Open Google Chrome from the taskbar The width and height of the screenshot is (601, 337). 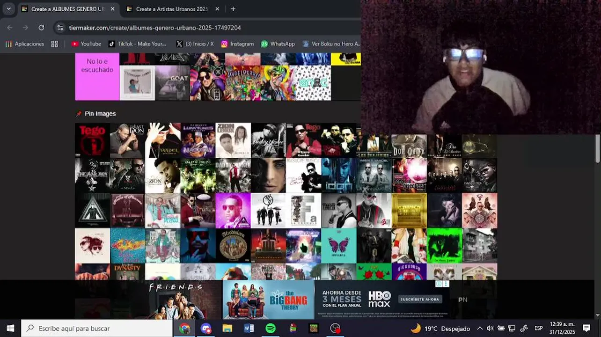pyautogui.click(x=184, y=328)
